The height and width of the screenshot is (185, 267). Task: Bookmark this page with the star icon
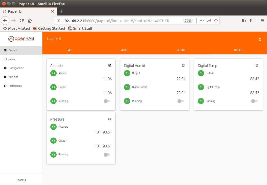[216, 21]
